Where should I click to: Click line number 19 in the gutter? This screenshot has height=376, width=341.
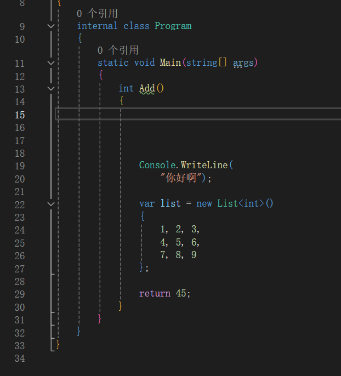(x=19, y=166)
